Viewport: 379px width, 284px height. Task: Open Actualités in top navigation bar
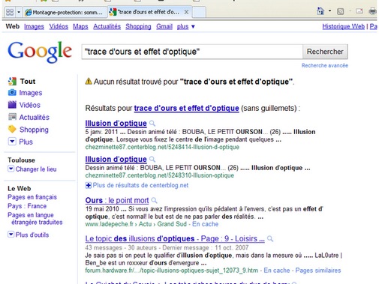click(x=107, y=26)
